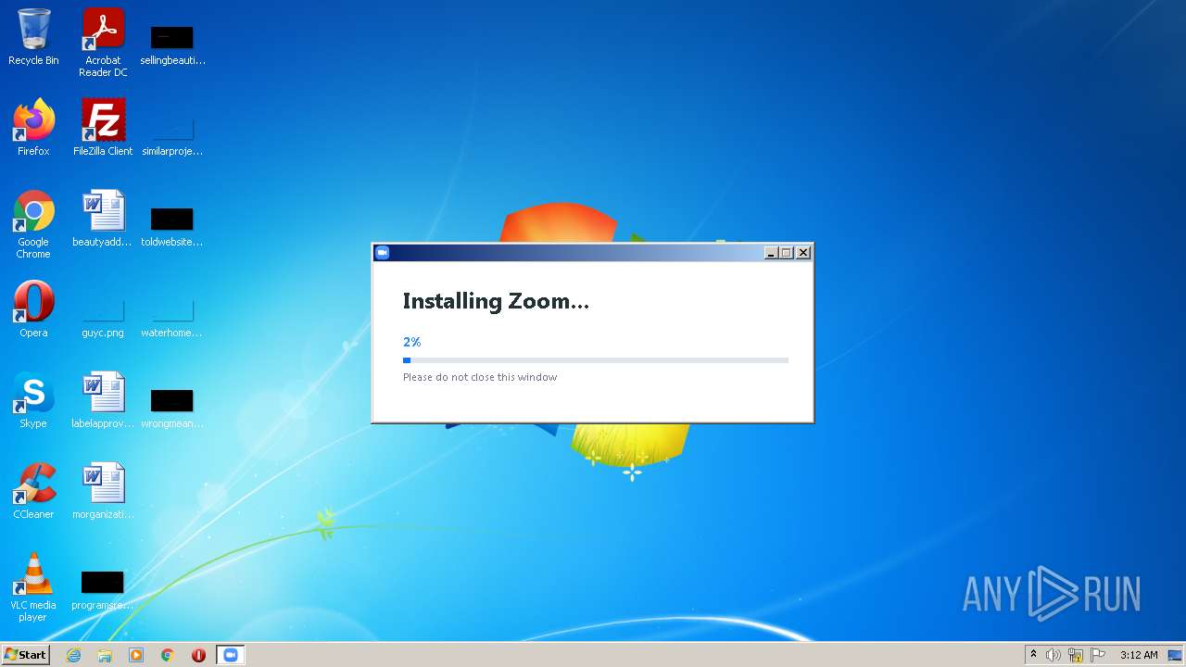Select the programsre... desktop file
This screenshot has height=667, width=1186.
point(103,589)
